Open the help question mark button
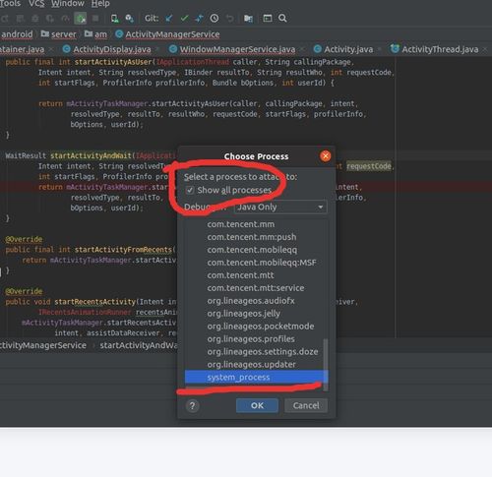The height and width of the screenshot is (477, 492). 193,406
